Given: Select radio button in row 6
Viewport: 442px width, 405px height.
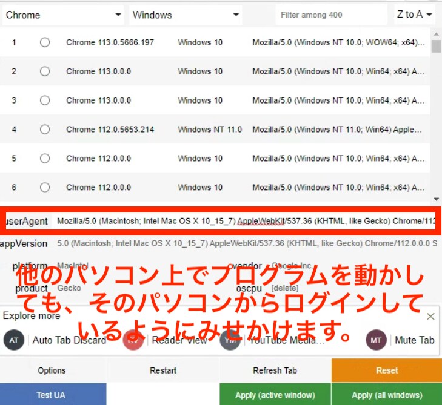Looking at the screenshot, I should [x=45, y=188].
